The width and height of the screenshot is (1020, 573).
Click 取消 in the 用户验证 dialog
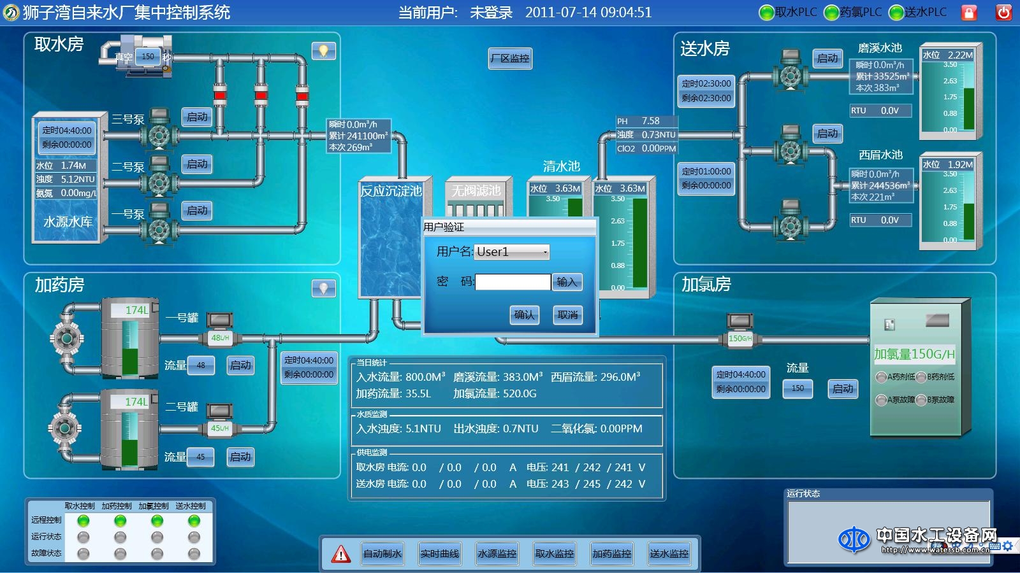pos(567,315)
